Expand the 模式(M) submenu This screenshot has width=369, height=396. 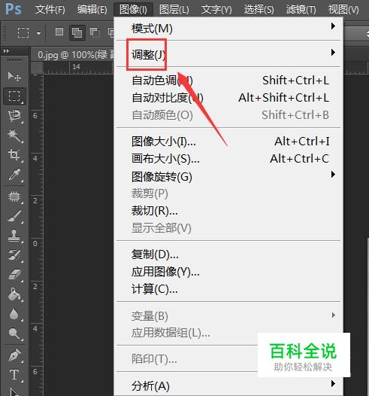pyautogui.click(x=228, y=29)
